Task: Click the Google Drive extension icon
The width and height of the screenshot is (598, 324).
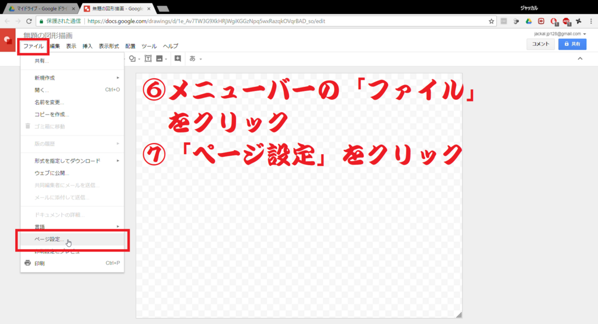Action: [x=529, y=22]
